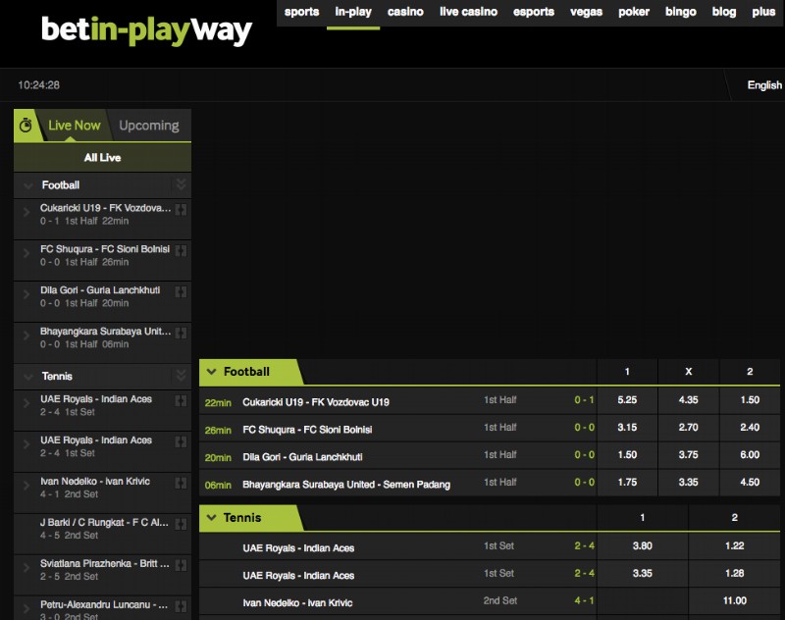Expand the Cukaricki U19 sidebar row arrow
The image size is (785, 620).
click(26, 212)
